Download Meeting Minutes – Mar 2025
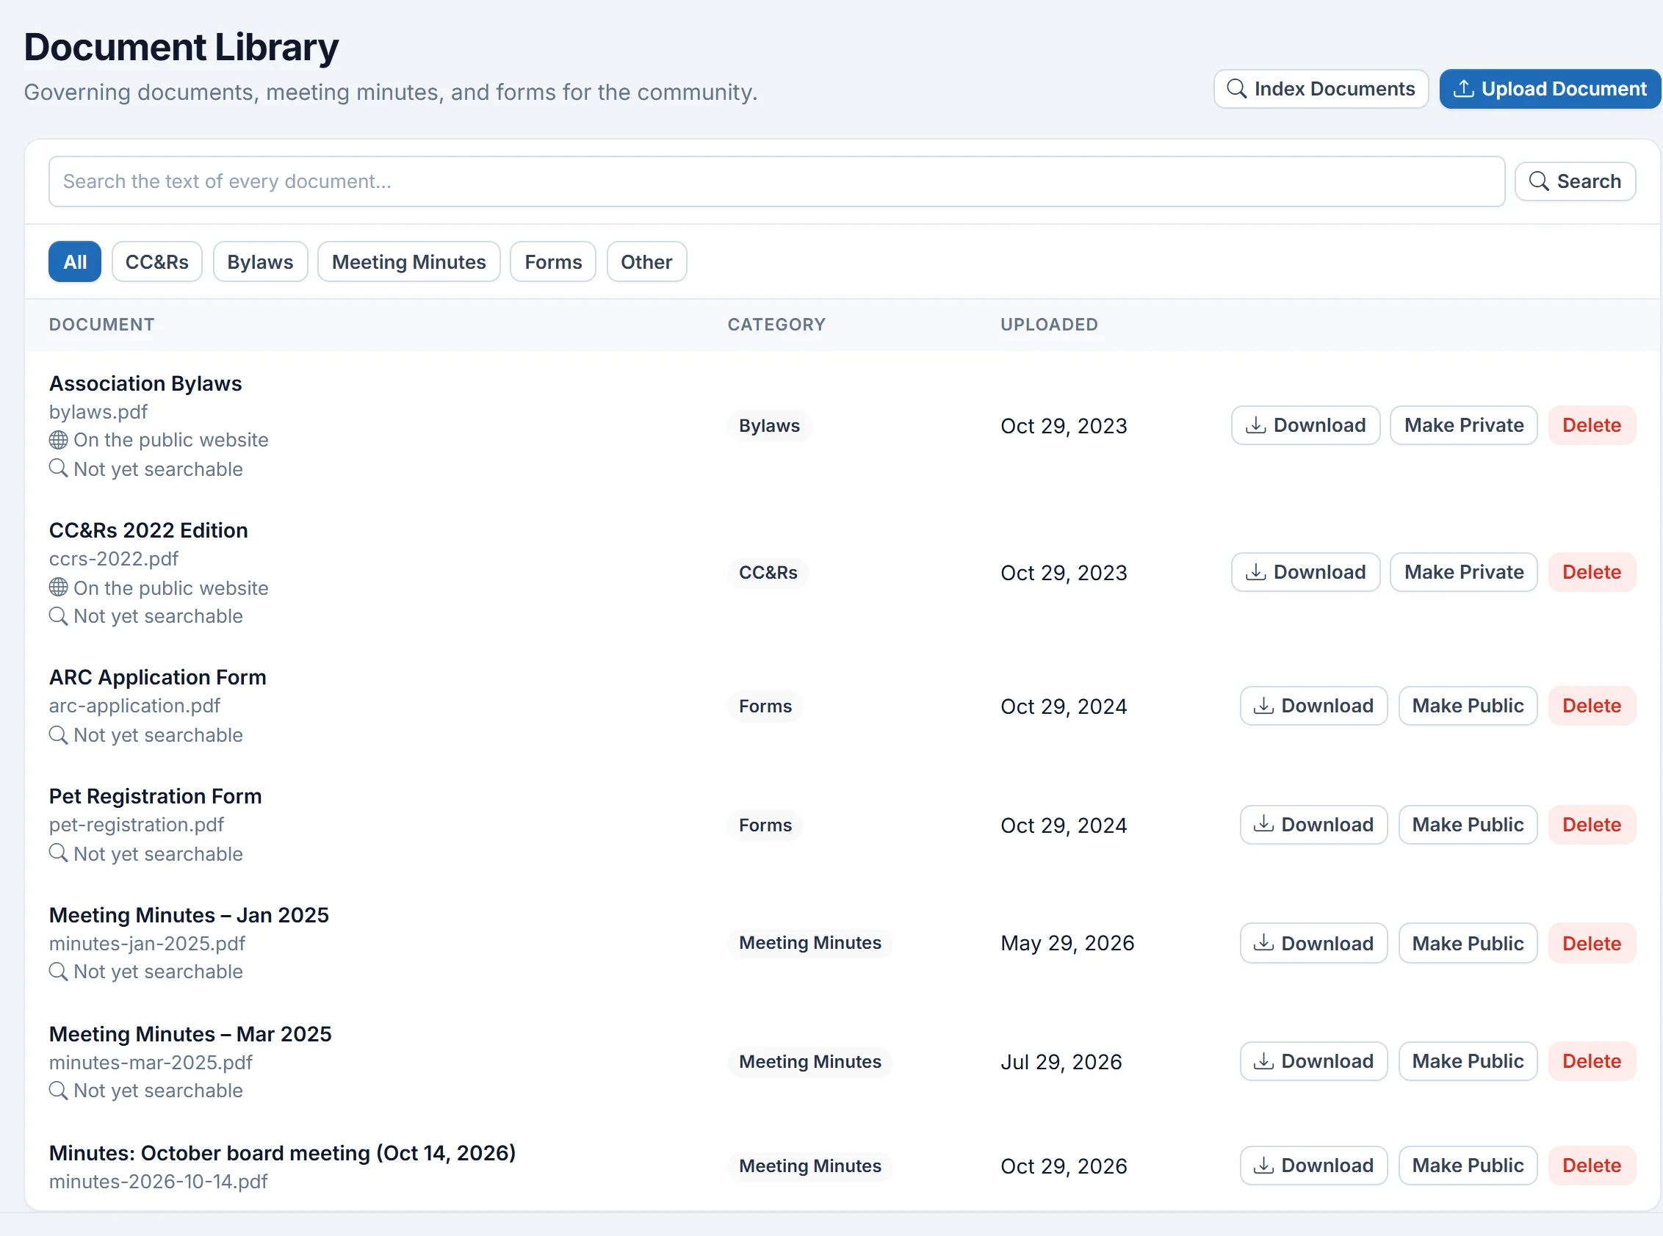1663x1236 pixels. (1313, 1061)
